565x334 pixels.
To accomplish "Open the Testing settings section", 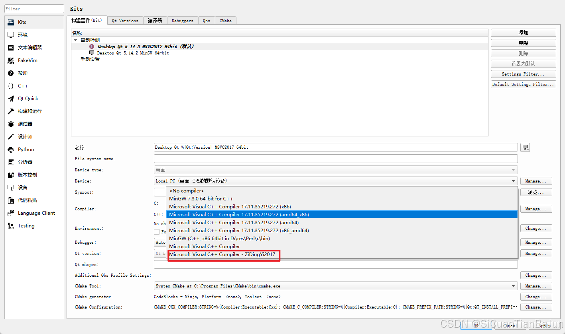I will [26, 225].
